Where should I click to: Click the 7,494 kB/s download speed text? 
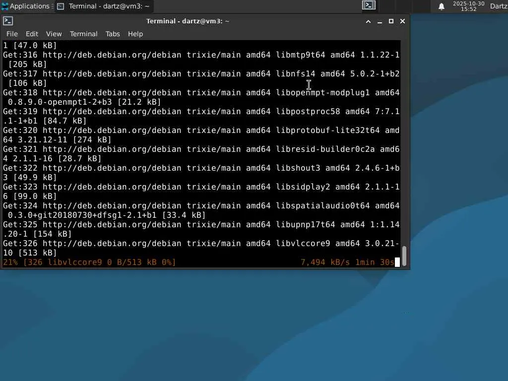pyautogui.click(x=325, y=262)
